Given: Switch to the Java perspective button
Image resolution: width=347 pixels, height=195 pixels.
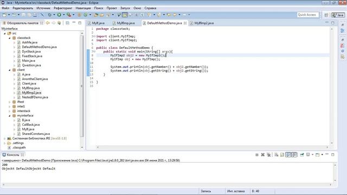Looking at the screenshot, I should [x=338, y=15].
